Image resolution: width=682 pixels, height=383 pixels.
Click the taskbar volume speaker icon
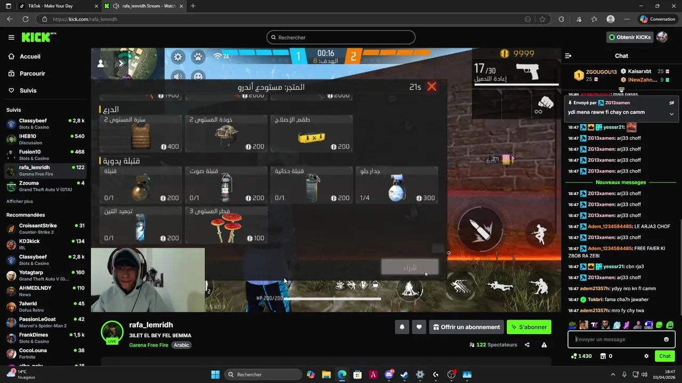click(645, 374)
